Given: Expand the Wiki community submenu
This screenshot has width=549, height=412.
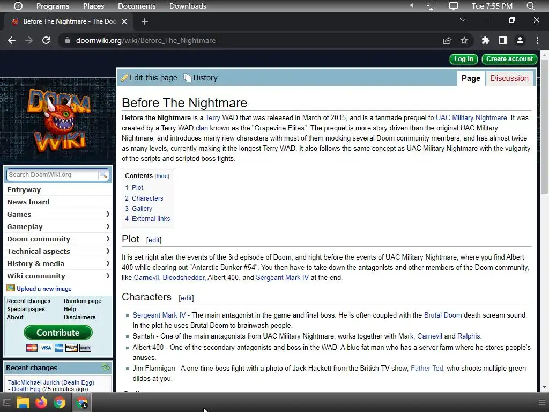Looking at the screenshot, I should [108, 276].
